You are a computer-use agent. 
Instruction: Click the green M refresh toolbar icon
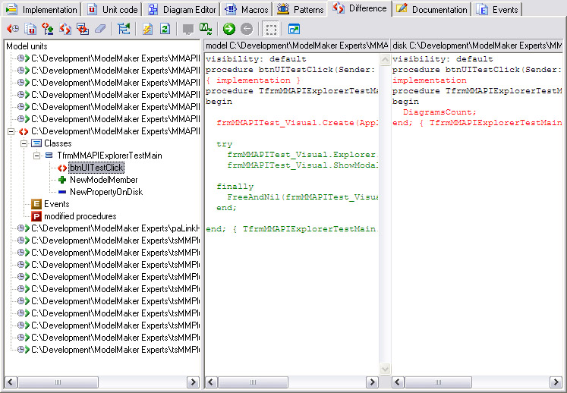[x=206, y=30]
